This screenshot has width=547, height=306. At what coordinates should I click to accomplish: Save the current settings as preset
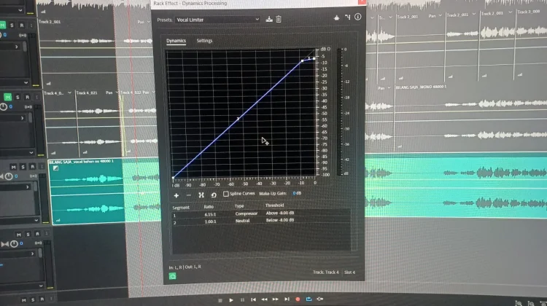click(x=269, y=19)
